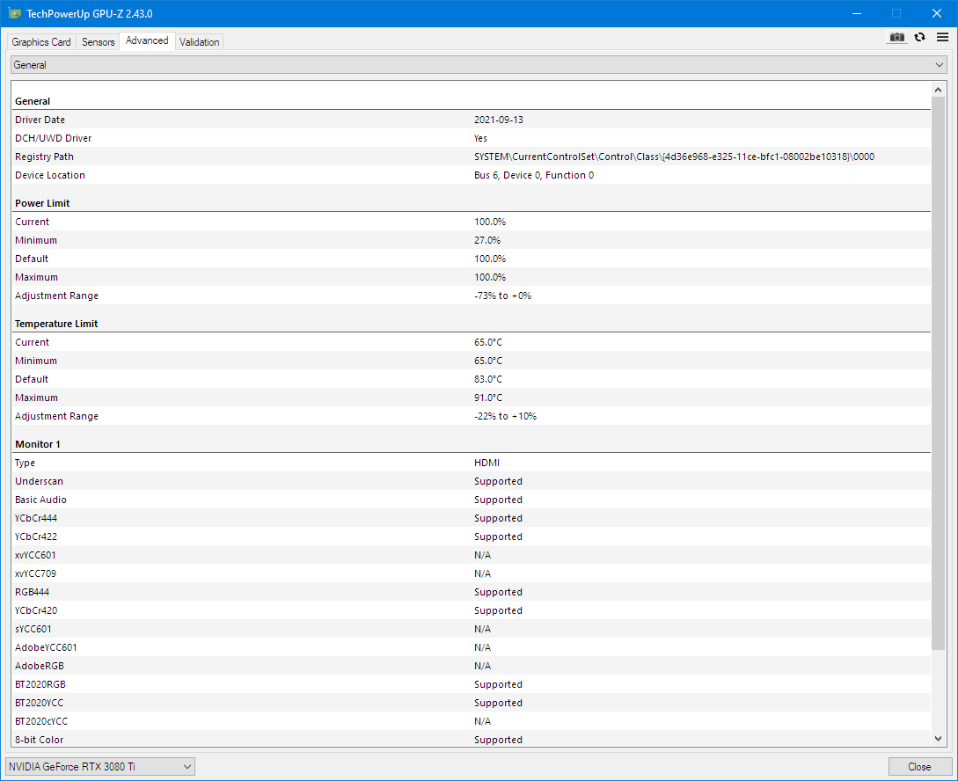Click the Close button at the bottom
The image size is (958, 781).
click(x=919, y=766)
